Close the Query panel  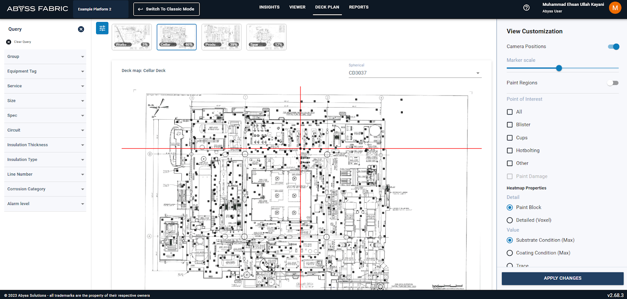(81, 29)
